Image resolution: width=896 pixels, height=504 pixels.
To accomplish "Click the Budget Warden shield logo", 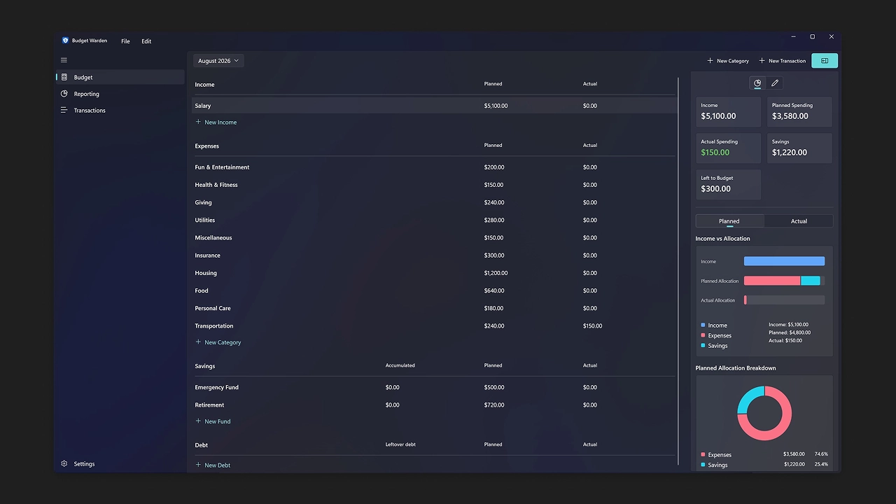I will click(65, 41).
